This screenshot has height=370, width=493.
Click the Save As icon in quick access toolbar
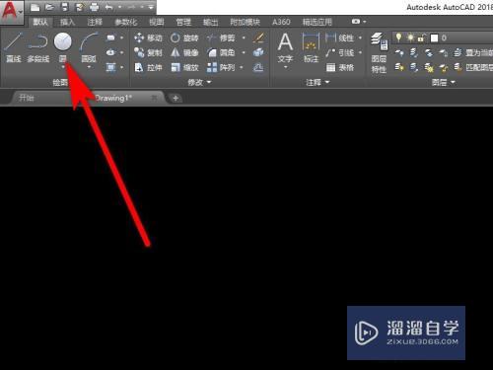79,7
